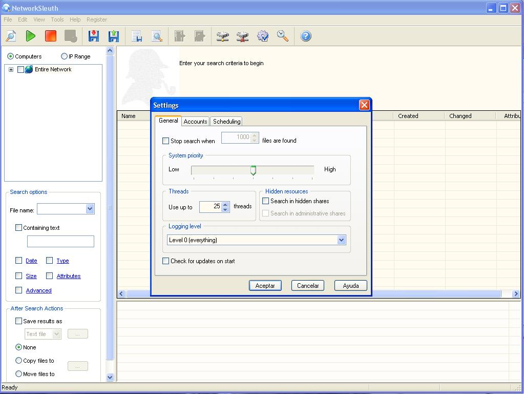Screen dimensions: 524x394
Task: Open the Tools menu
Action: click(57, 19)
